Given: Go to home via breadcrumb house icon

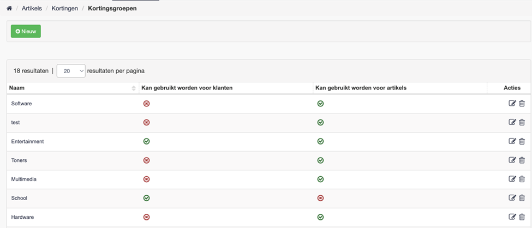Looking at the screenshot, I should (9, 9).
